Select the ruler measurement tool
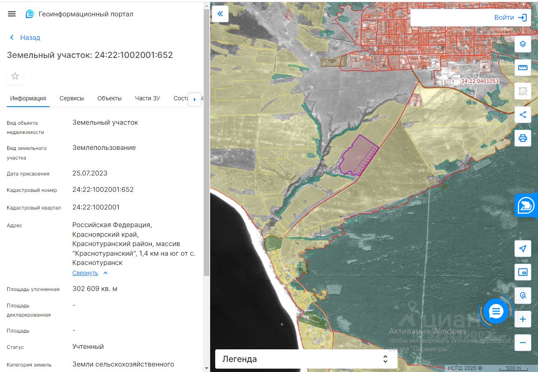This screenshot has height=372, width=538. [523, 67]
